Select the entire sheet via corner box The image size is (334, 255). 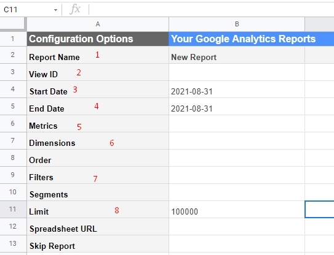13,24
